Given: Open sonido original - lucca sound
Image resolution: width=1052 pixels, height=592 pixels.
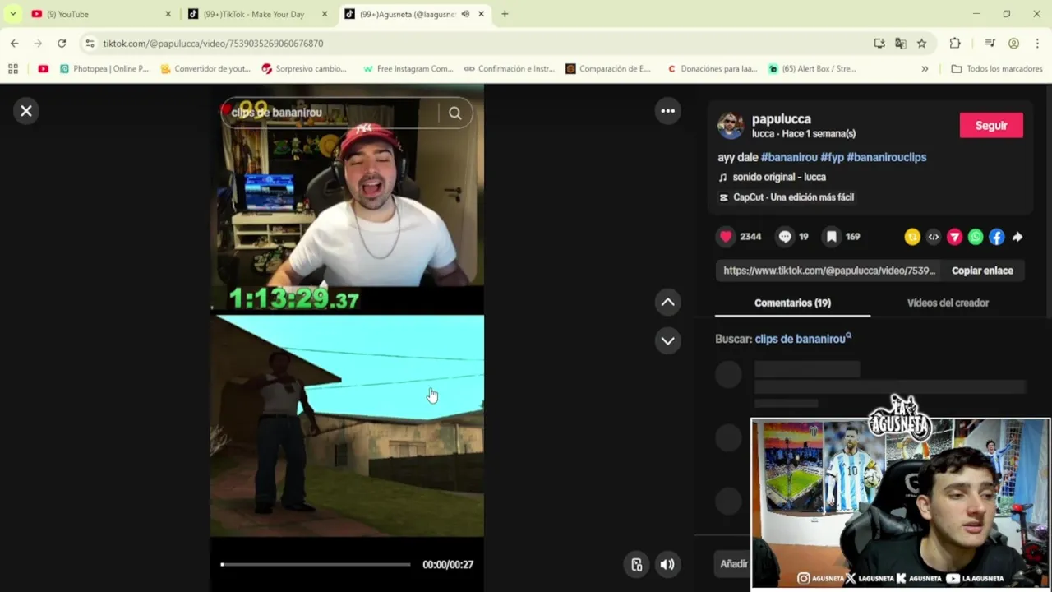Looking at the screenshot, I should [x=779, y=177].
